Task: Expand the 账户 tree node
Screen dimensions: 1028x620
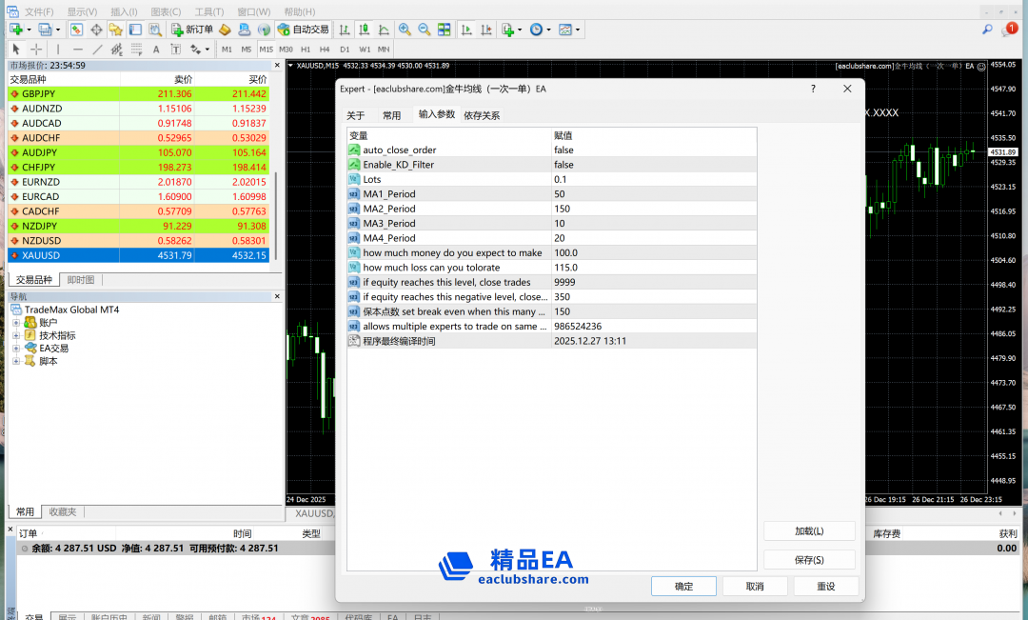Action: point(16,323)
